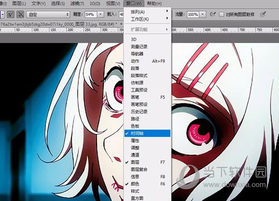The image size is (279, 201).
Task: Select 直方图 panel entry
Action: [147, 198]
